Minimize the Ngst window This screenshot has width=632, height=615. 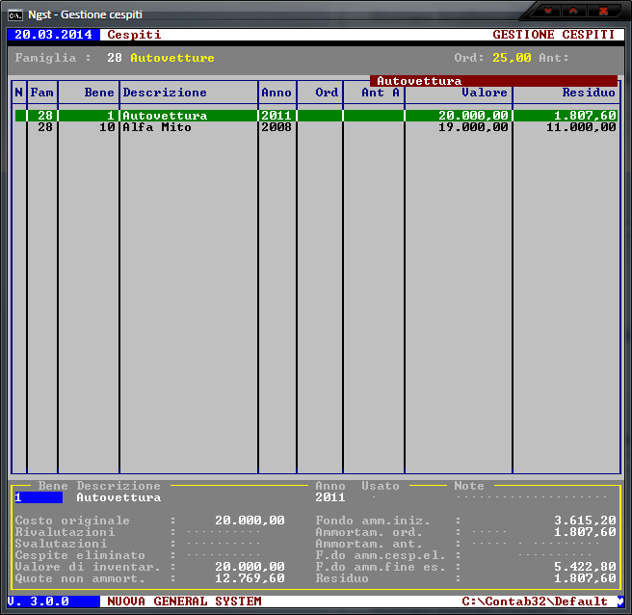pyautogui.click(x=549, y=12)
